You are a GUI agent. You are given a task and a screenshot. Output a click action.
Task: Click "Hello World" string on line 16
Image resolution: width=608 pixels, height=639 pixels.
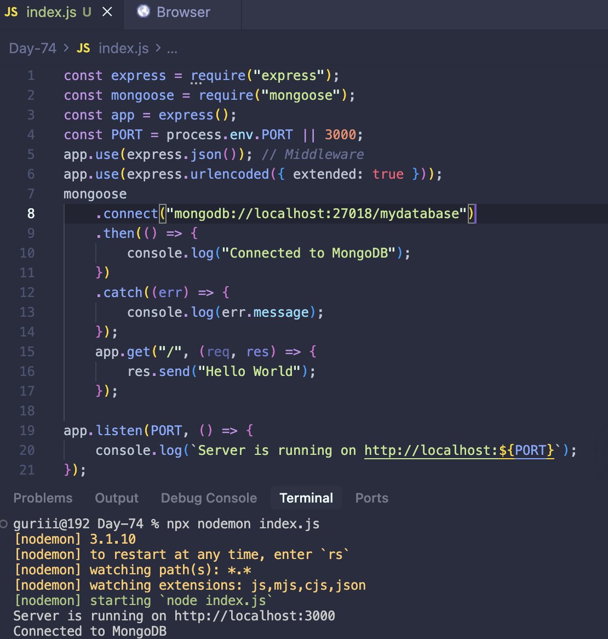pos(249,371)
